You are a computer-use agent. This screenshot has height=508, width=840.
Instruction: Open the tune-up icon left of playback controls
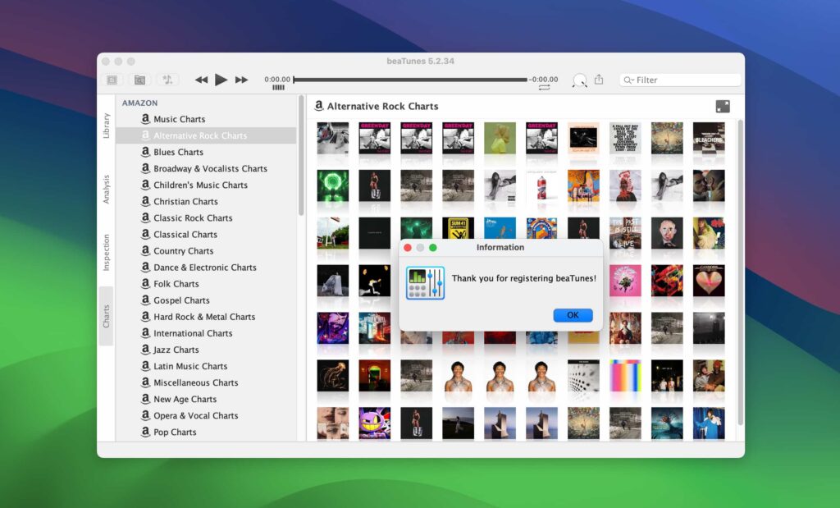pos(167,80)
